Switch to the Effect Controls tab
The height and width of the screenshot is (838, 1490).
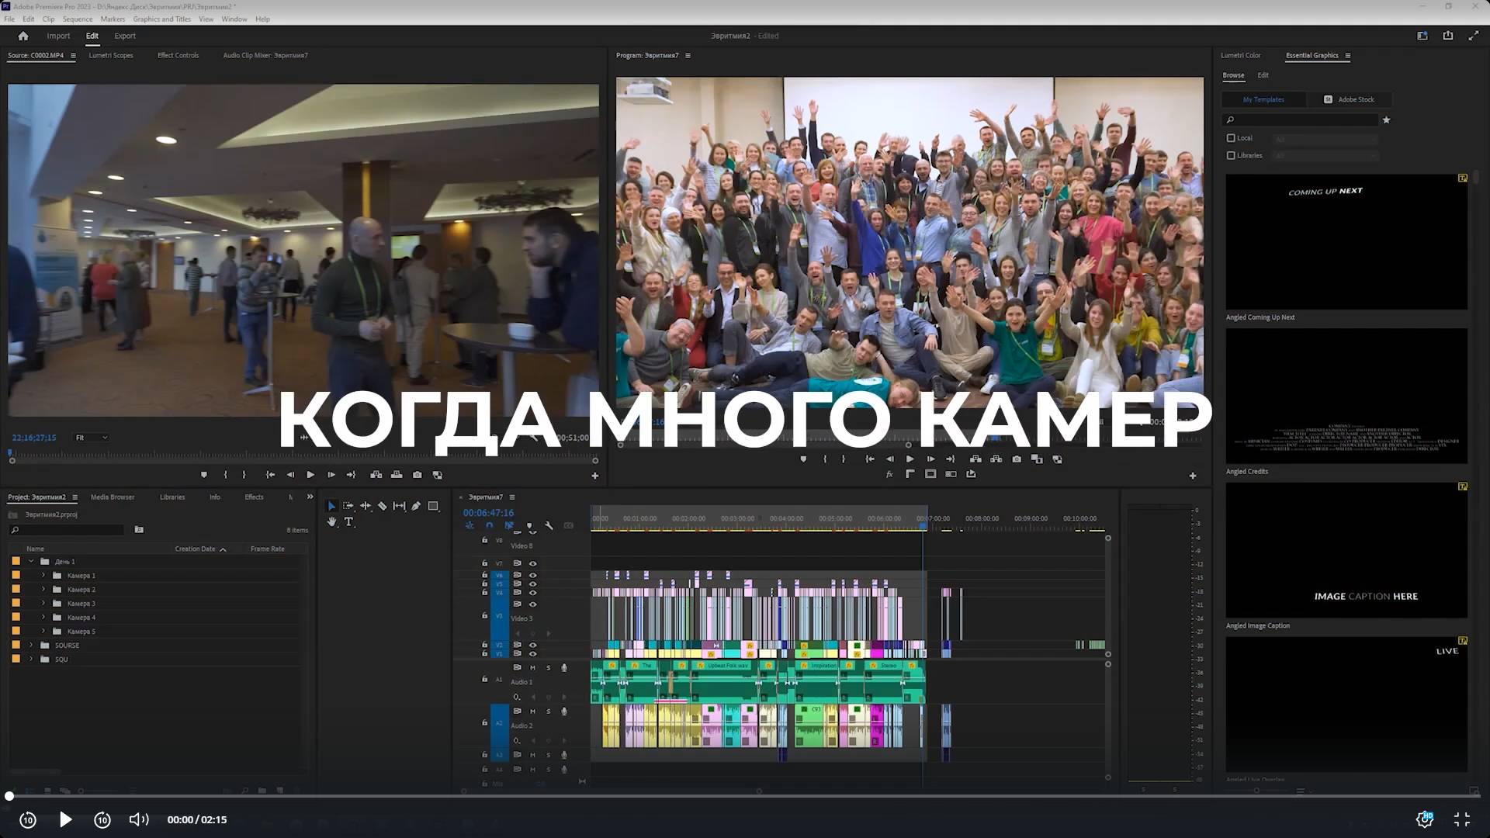(x=178, y=56)
